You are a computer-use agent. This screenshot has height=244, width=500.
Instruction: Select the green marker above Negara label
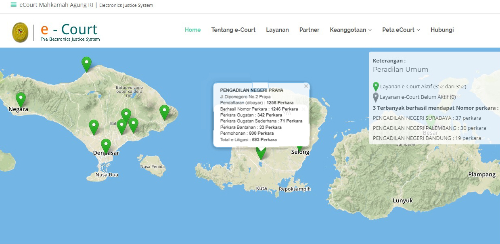[21, 100]
